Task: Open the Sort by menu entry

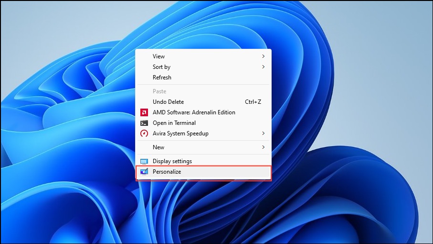Action: [x=203, y=67]
